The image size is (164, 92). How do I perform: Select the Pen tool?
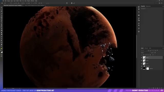[x=2, y=37]
